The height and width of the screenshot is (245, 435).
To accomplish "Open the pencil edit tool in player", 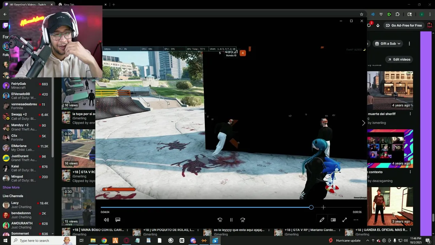I will point(322,220).
